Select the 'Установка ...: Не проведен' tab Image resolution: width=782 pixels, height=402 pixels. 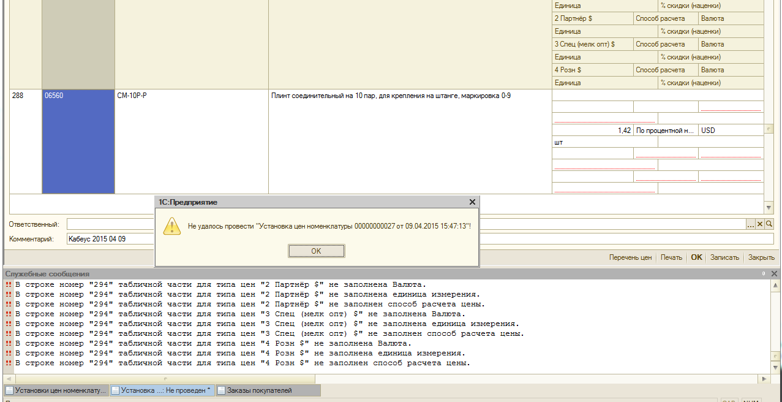click(162, 390)
